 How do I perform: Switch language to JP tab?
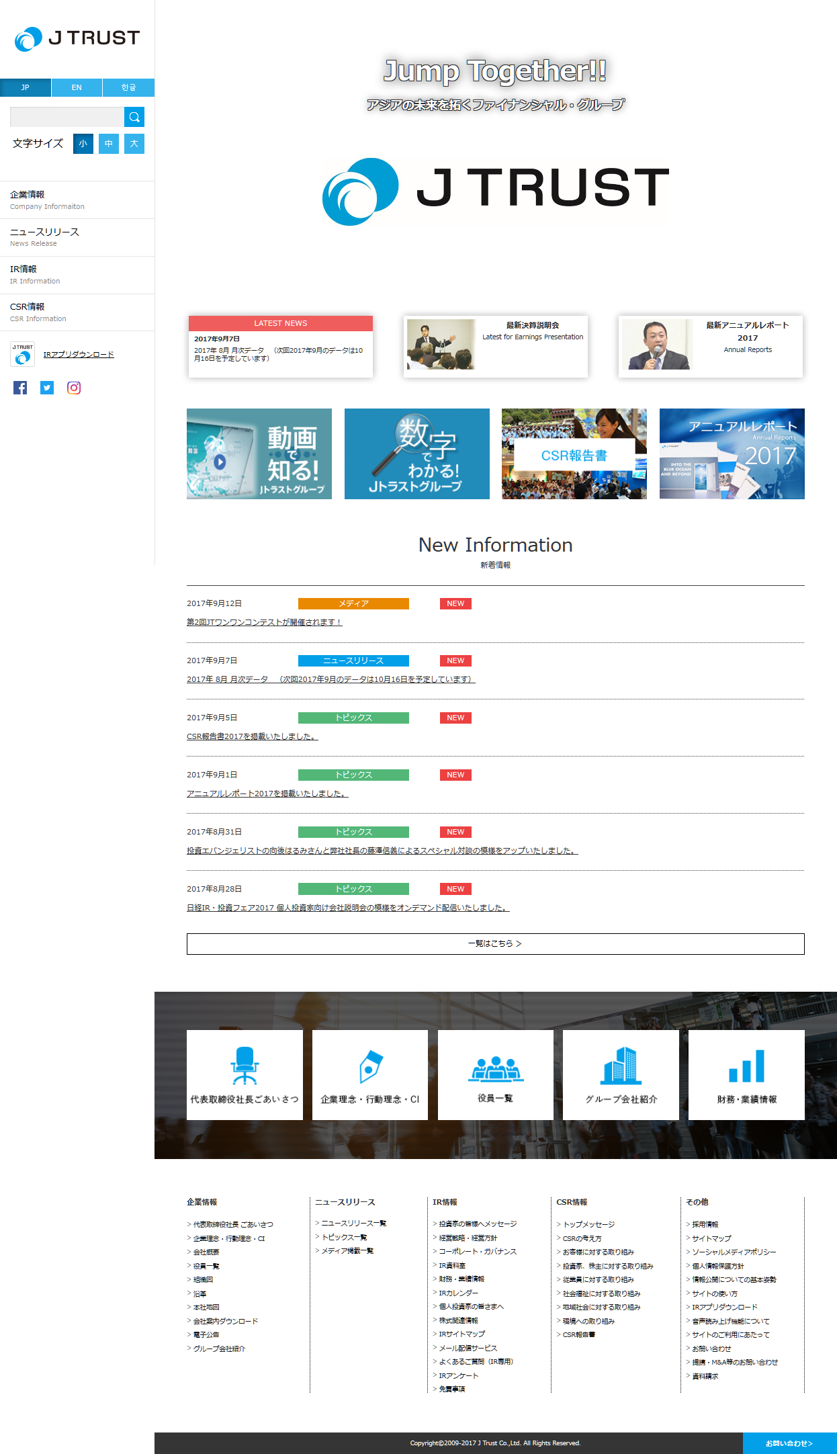click(26, 87)
